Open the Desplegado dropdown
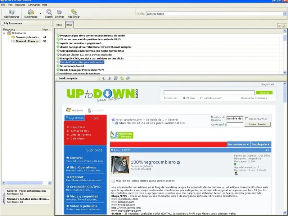Viewport: 288px width, 216px height. (261, 144)
